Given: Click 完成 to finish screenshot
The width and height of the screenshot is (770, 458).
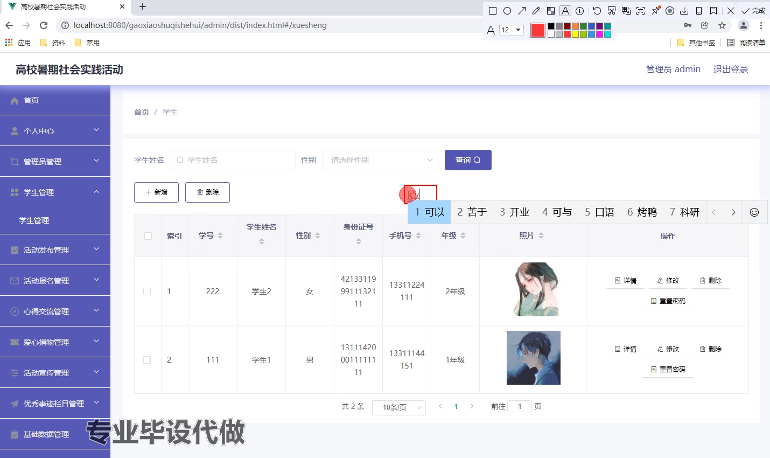Looking at the screenshot, I should (x=753, y=11).
